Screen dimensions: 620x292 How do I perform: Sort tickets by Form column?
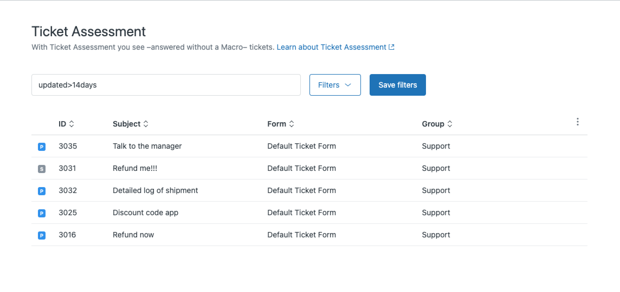pyautogui.click(x=280, y=124)
